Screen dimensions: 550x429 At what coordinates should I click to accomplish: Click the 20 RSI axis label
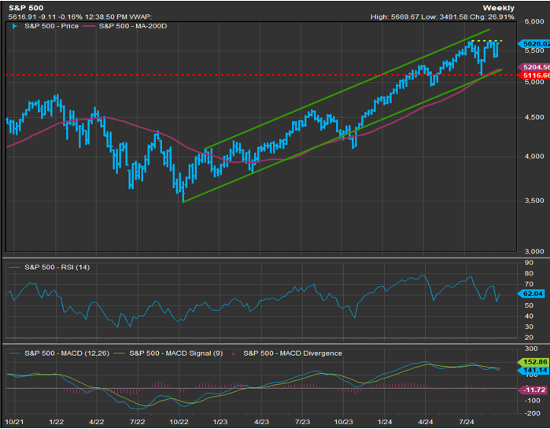coord(529,338)
